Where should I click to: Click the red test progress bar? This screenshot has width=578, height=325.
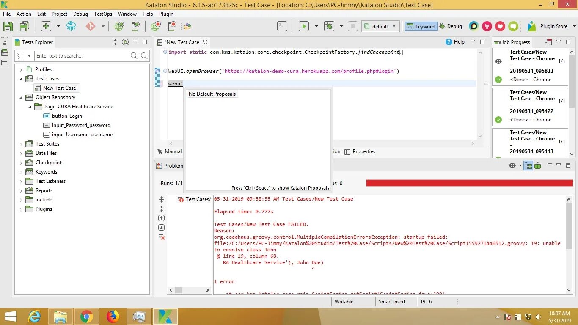tap(469, 183)
